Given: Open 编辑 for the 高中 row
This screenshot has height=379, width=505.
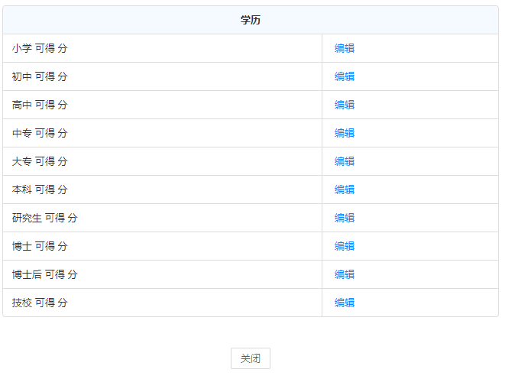Looking at the screenshot, I should tap(344, 105).
